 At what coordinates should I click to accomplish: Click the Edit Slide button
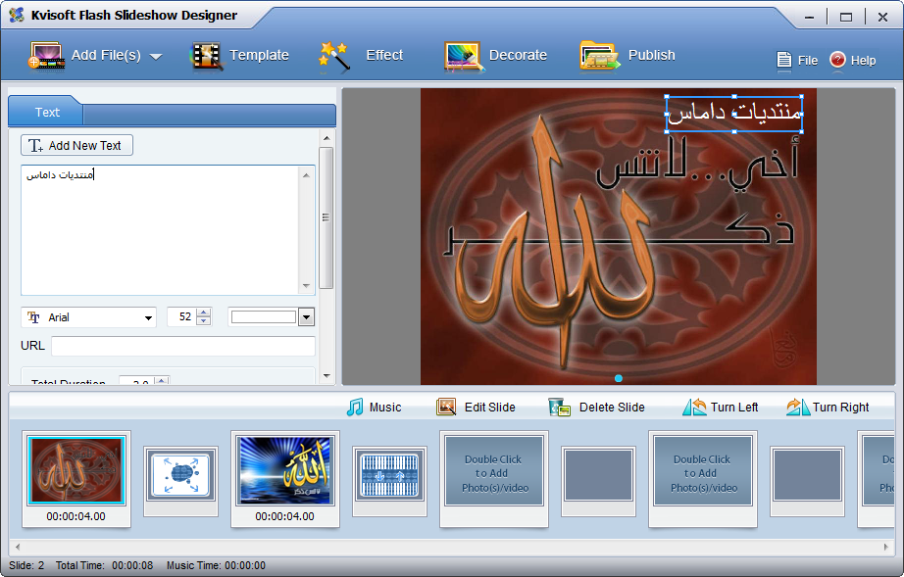[x=476, y=408]
